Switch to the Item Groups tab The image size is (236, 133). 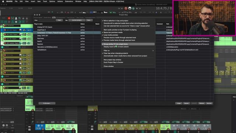[71, 17]
